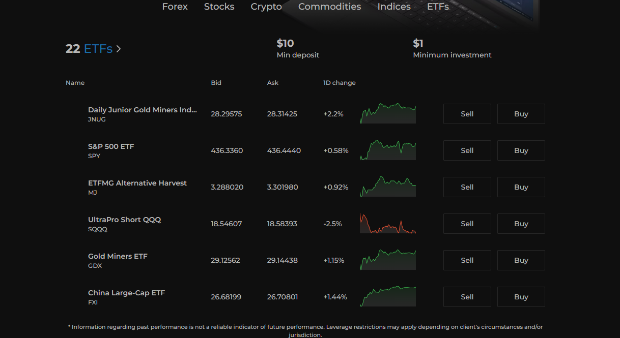Click the FXI bid 26.68199
Viewport: 620px width, 338px height.
coord(226,297)
